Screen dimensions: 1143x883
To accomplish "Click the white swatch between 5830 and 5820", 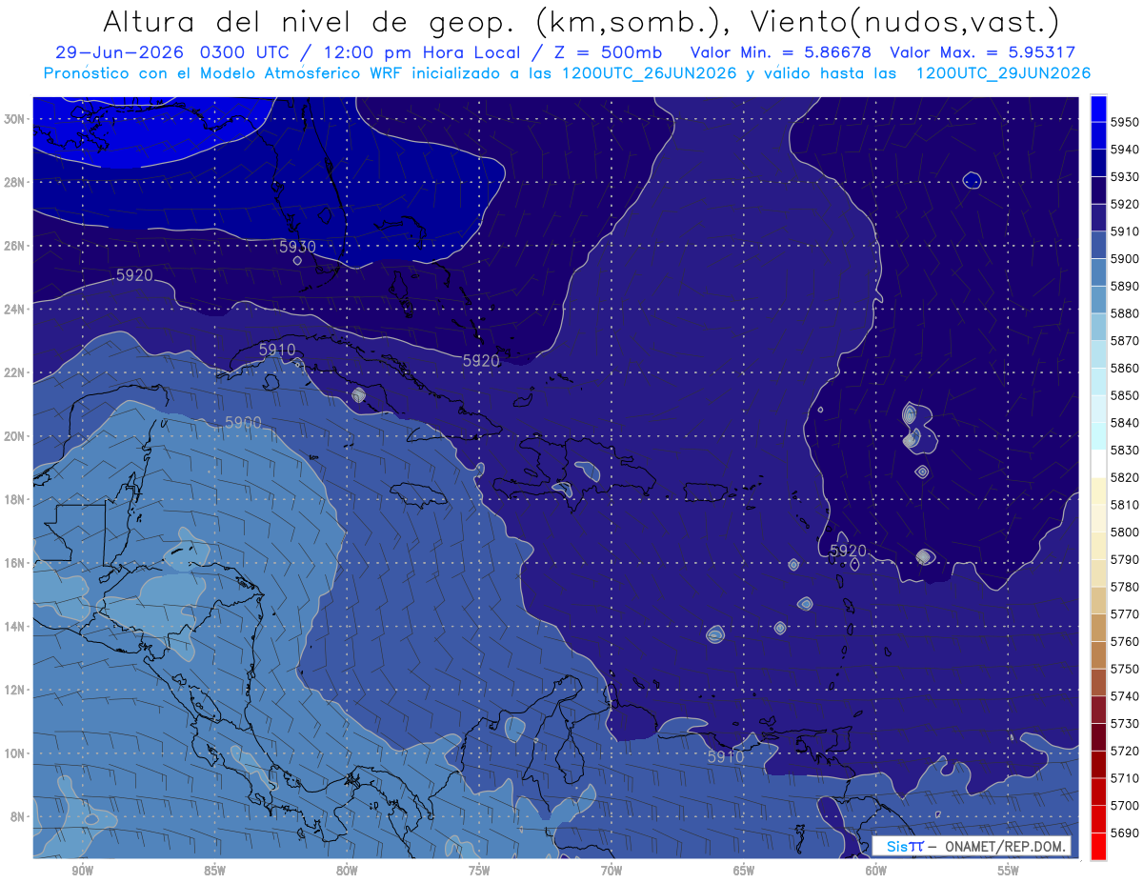I will [1098, 464].
